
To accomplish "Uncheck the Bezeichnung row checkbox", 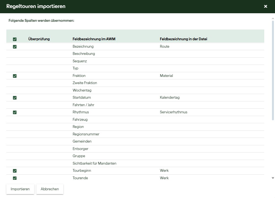I will pyautogui.click(x=15, y=47).
